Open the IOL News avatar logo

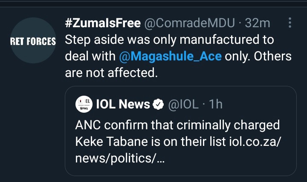[x=84, y=104]
